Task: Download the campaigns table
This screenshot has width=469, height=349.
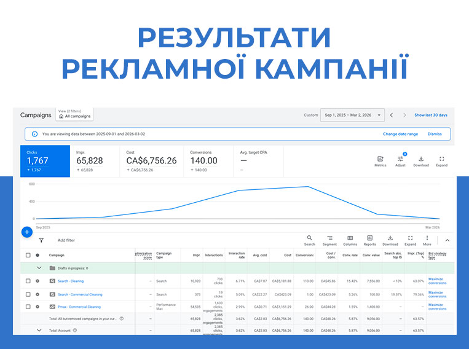Action: [x=390, y=240]
